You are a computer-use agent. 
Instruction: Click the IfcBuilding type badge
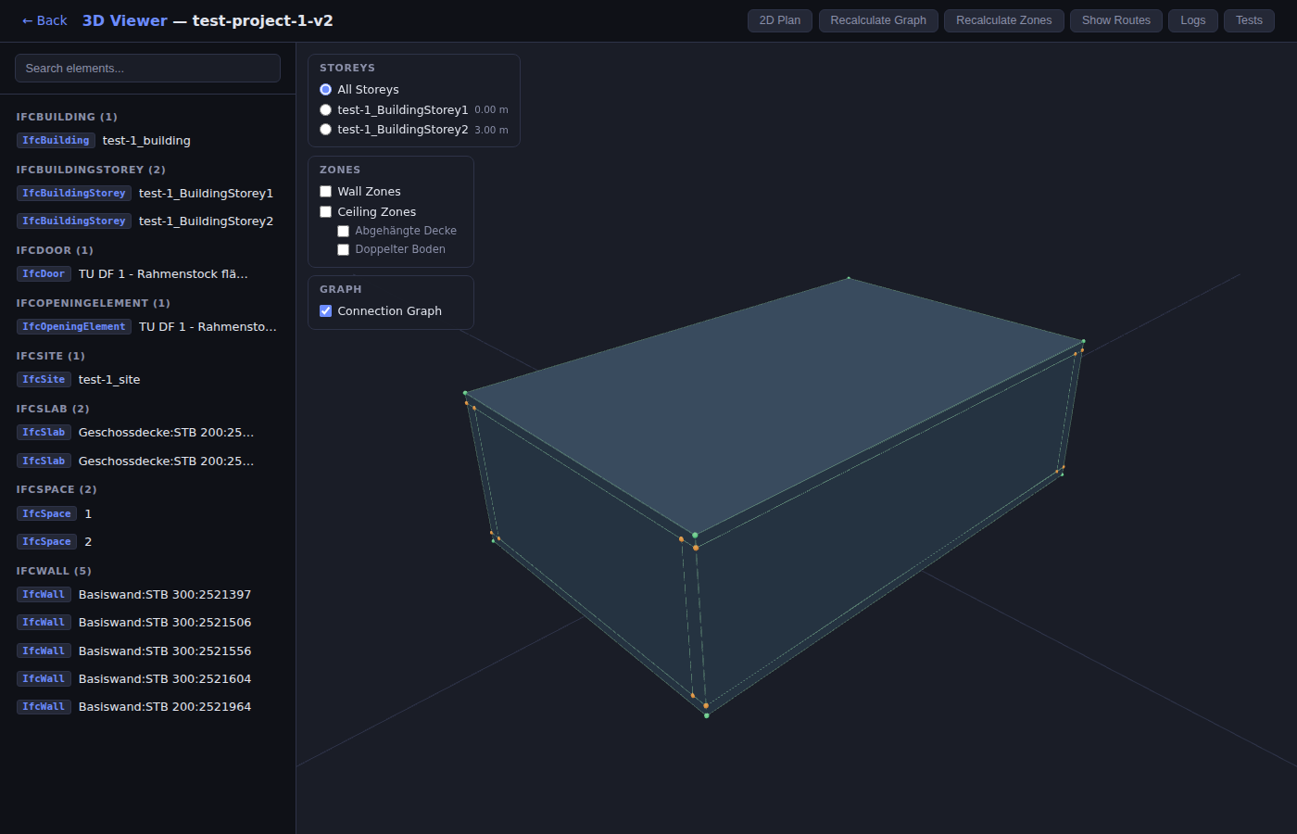click(56, 141)
